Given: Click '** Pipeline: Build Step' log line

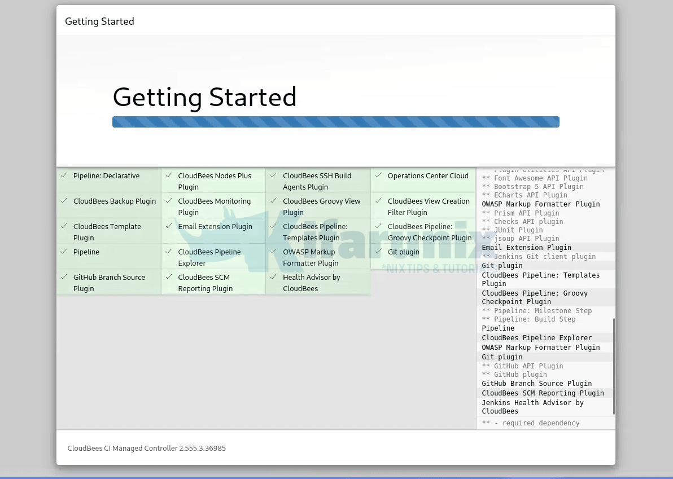Looking at the screenshot, I should pyautogui.click(x=528, y=319).
